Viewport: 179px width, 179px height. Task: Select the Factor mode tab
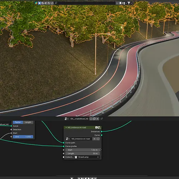click(18, 122)
